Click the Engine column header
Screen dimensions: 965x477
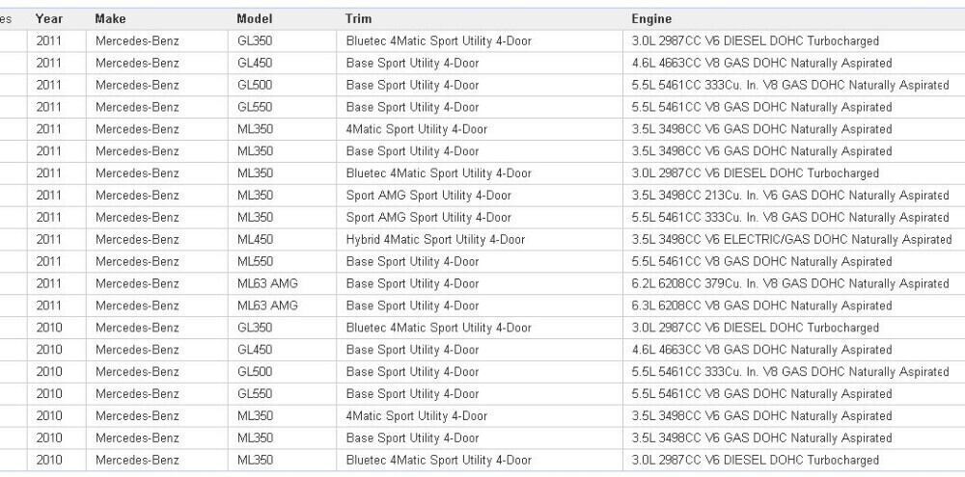click(651, 18)
